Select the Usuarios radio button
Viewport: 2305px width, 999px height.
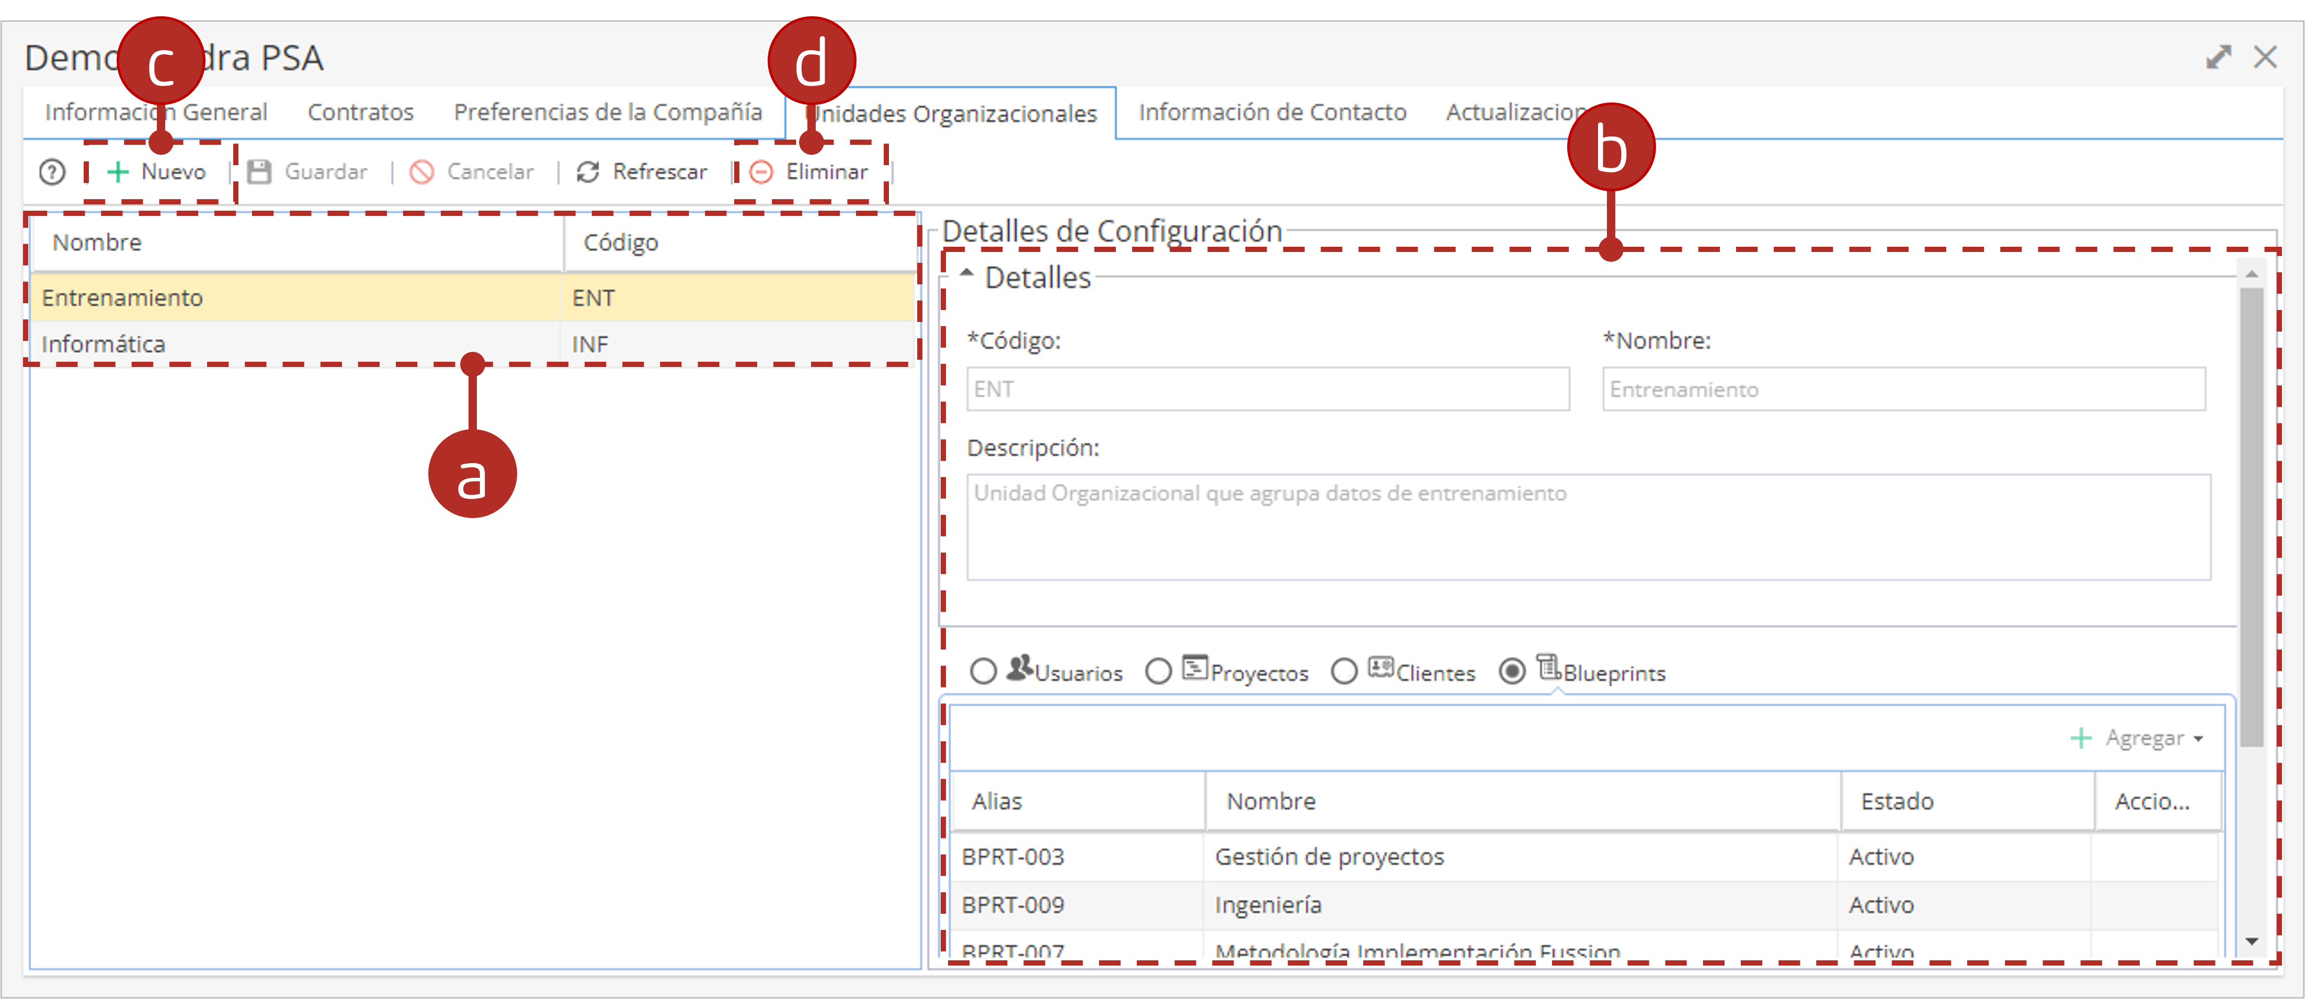tap(984, 671)
